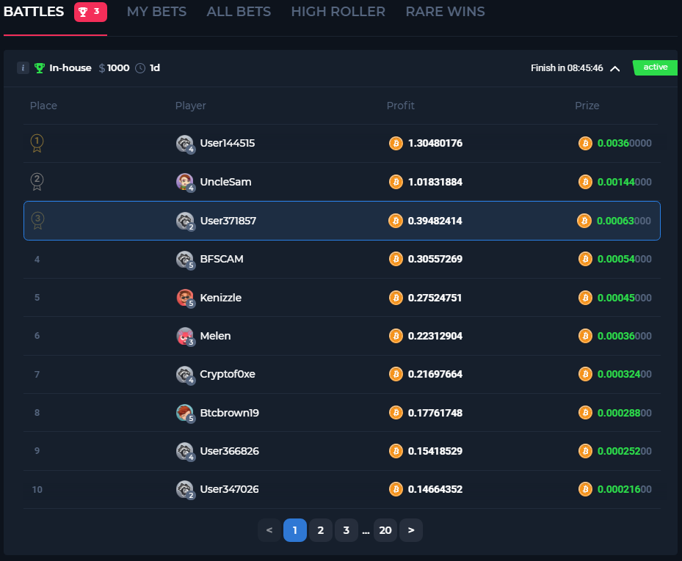Open the HIGH ROLLER tab

pyautogui.click(x=338, y=11)
